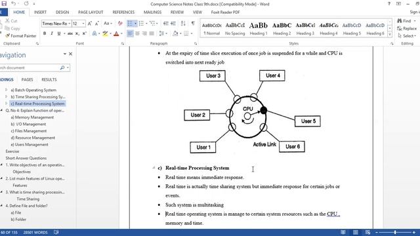Switch navigation pane to RESULTS
The width and height of the screenshot is (420, 236).
pos(49,80)
